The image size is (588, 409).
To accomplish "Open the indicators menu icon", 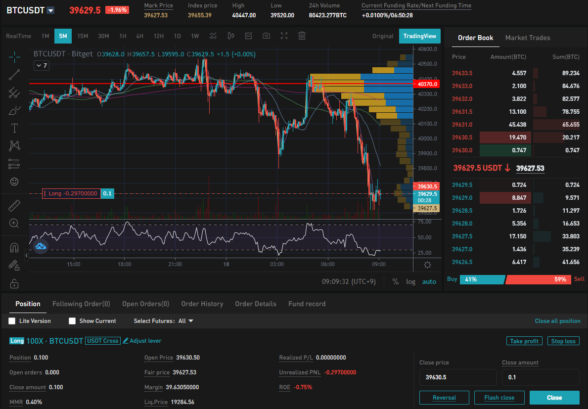I will click(x=213, y=36).
